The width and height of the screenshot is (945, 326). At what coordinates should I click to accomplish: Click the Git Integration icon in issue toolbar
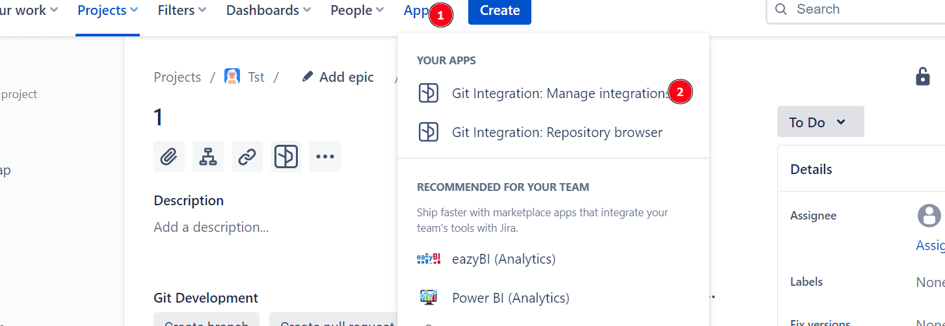coord(286,157)
